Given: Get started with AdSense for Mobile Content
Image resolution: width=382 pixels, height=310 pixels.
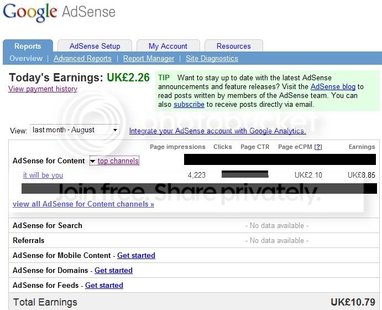Looking at the screenshot, I should coord(136,255).
